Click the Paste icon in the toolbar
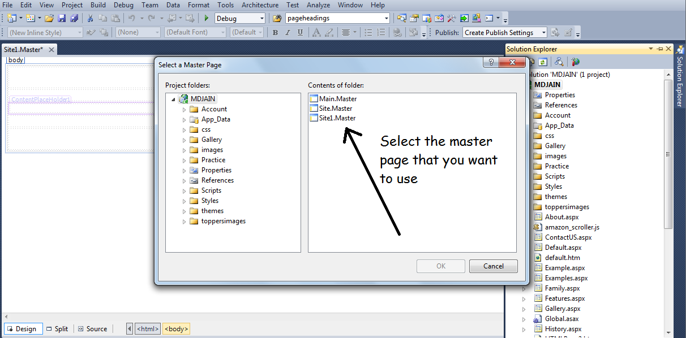Image resolution: width=686 pixels, height=338 pixels. point(116,19)
